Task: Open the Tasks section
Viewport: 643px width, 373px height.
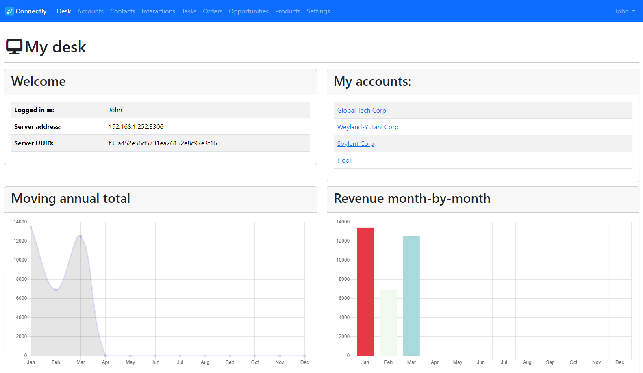Action: point(189,11)
